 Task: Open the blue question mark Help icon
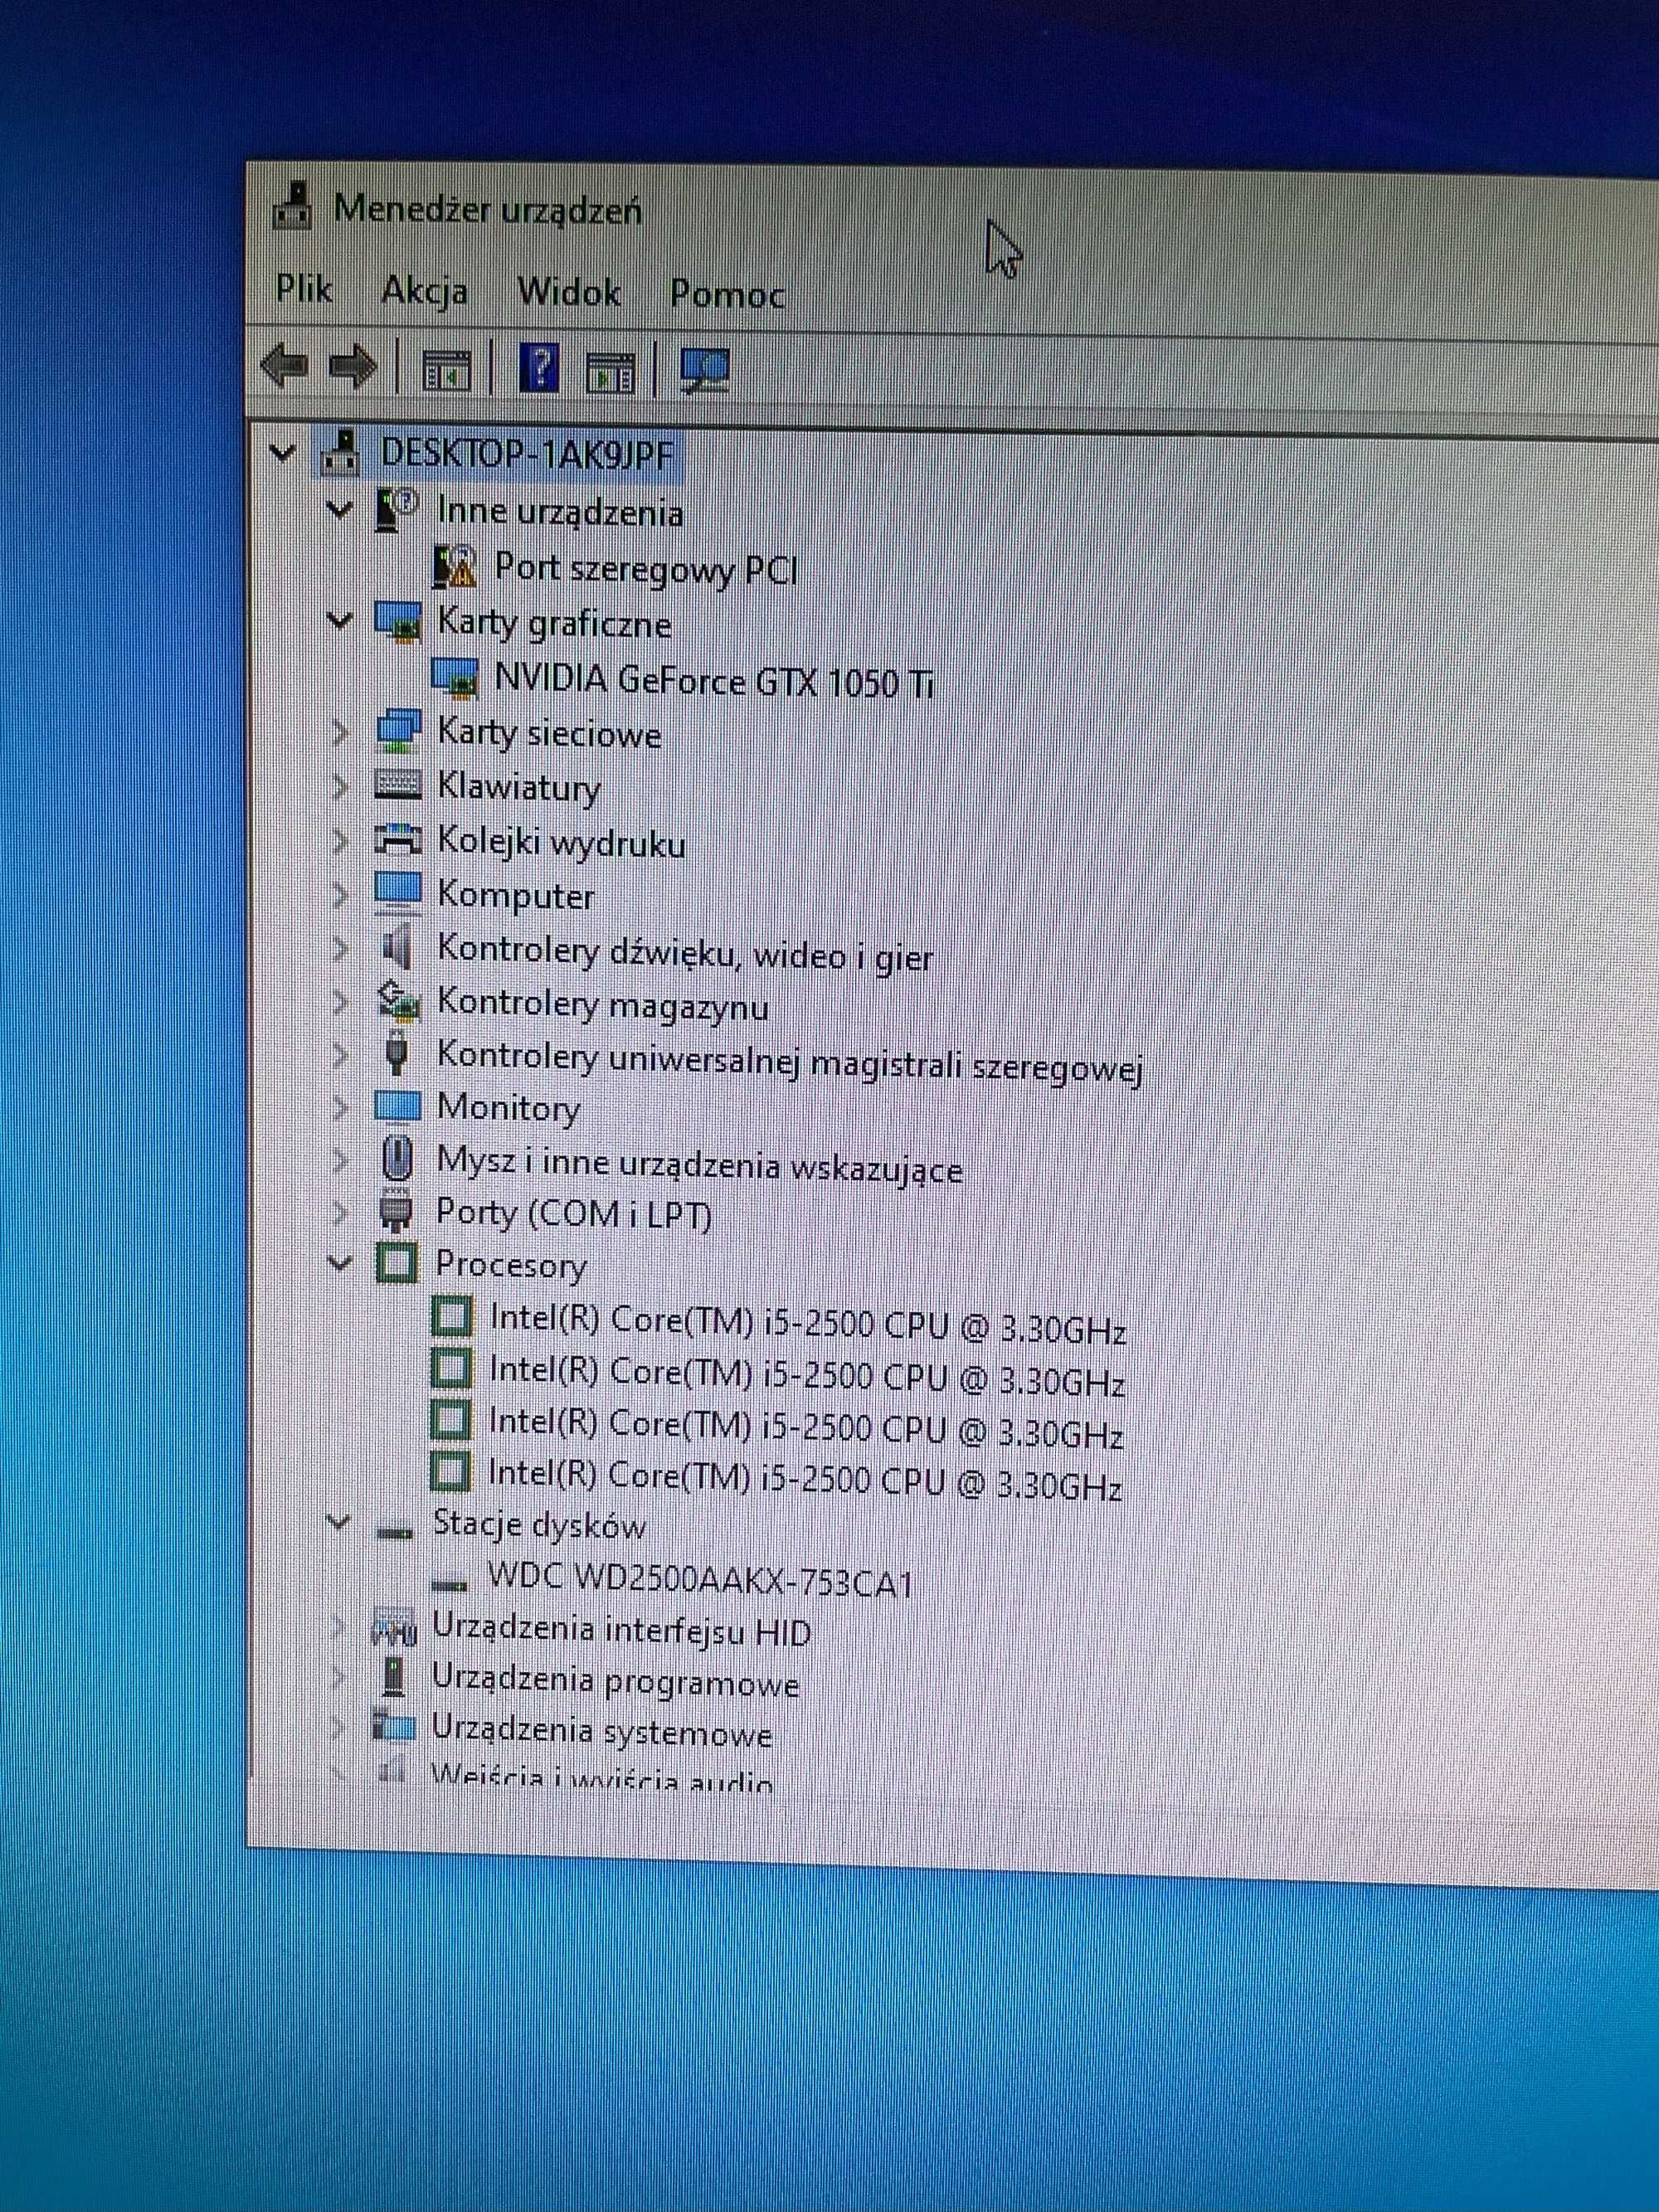(x=540, y=368)
